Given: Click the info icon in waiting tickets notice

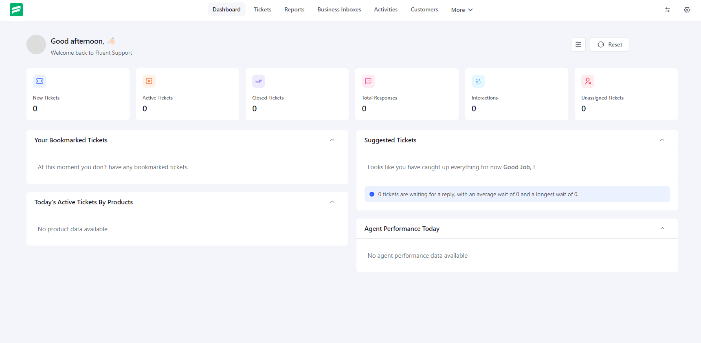Looking at the screenshot, I should point(372,194).
